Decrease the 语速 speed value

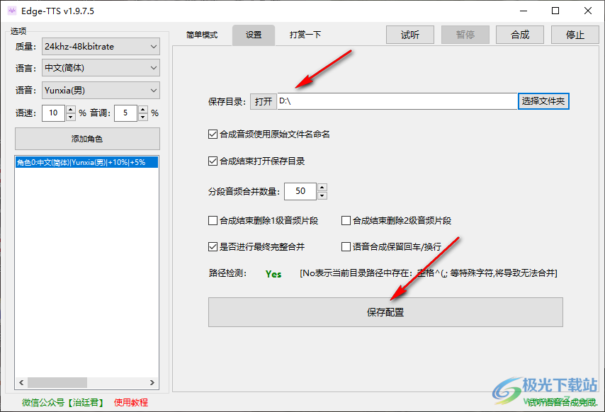[71, 117]
